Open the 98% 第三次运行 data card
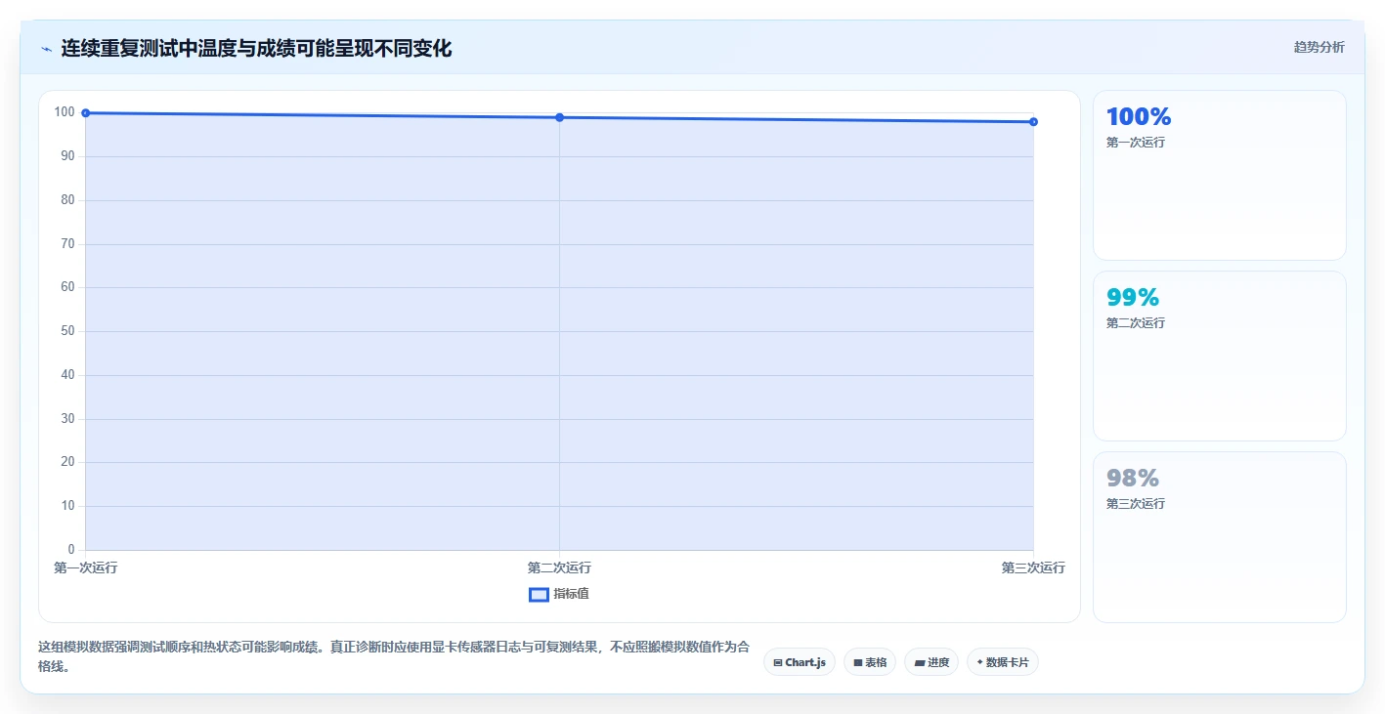 pos(1219,536)
